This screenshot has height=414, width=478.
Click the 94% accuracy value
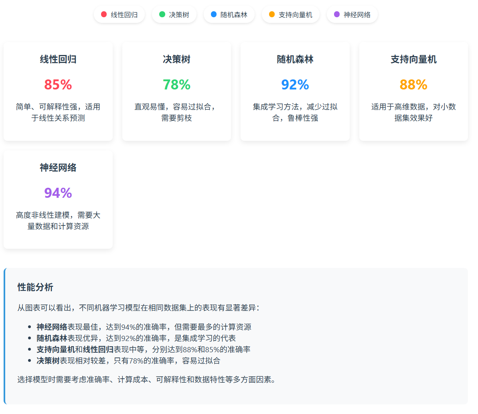pos(58,193)
